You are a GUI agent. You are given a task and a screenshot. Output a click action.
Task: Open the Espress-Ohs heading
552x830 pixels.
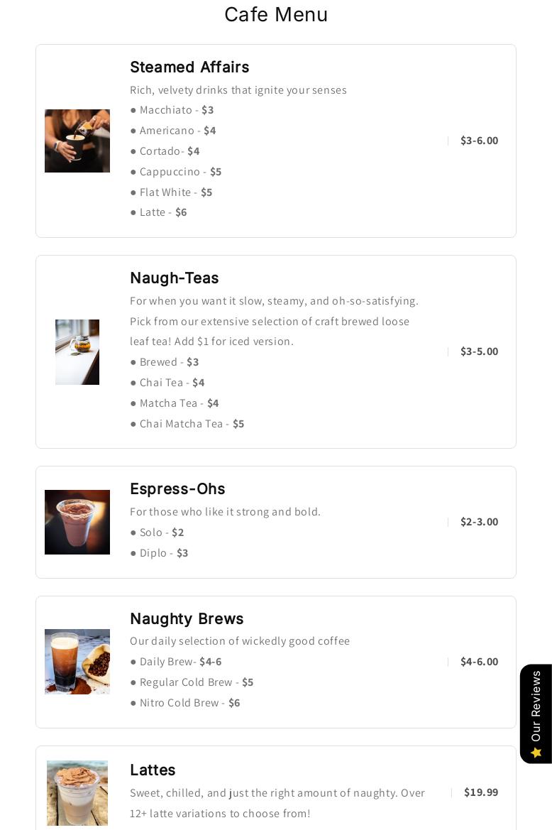177,489
